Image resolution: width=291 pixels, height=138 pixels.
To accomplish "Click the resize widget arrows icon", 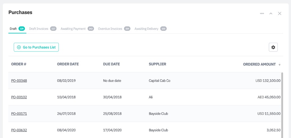I will point(262,14).
